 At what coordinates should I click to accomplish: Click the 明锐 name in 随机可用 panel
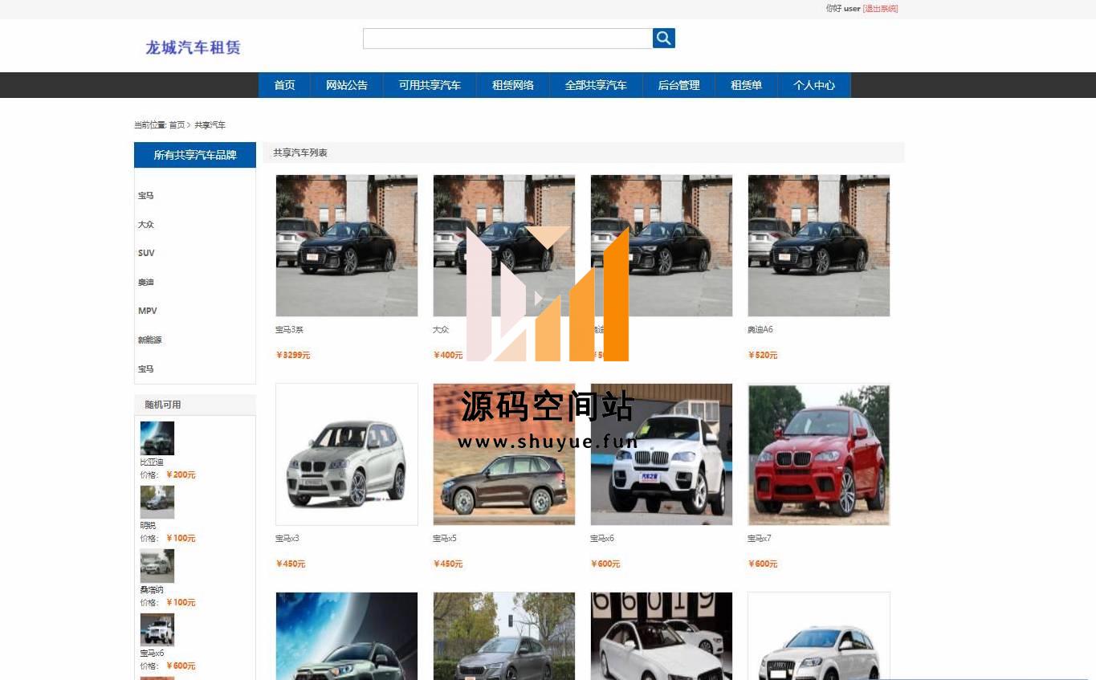coord(148,526)
